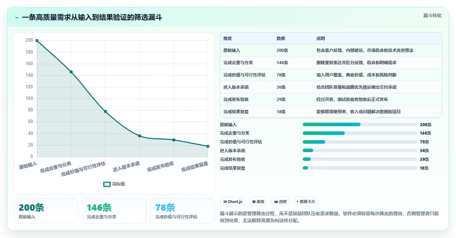Viewport: 456px width, 238px height.
Task: Click the description starting 删除重复表达
Action: pyautogui.click(x=356, y=63)
